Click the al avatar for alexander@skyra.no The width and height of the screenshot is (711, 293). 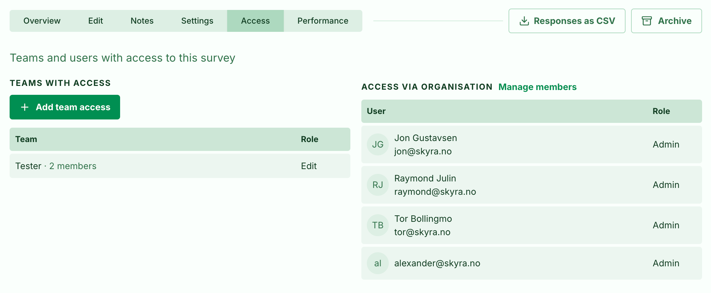click(x=377, y=263)
